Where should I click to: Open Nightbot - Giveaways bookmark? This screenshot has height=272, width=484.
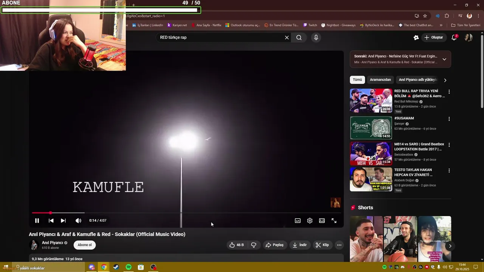point(338,25)
